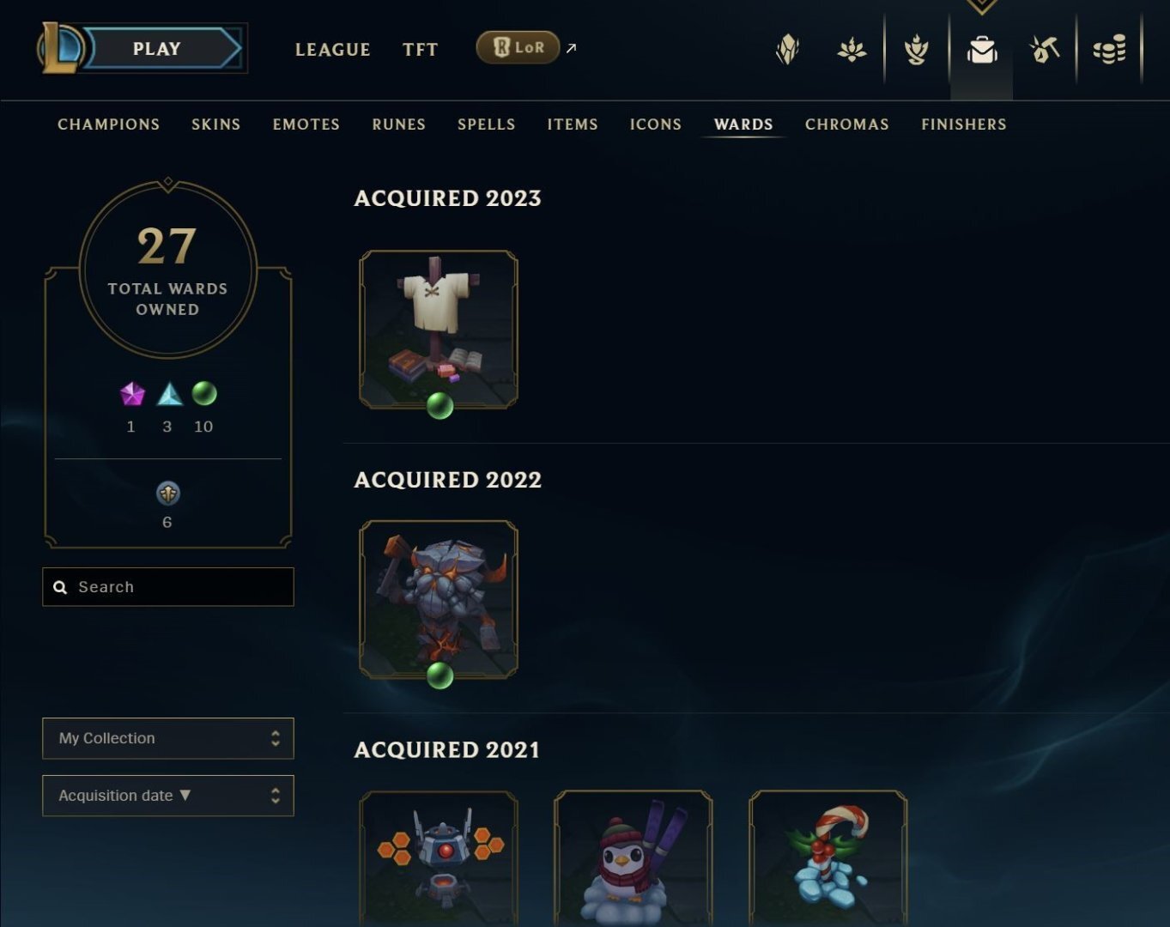
Task: Switch to the Chromas tab
Action: [847, 124]
